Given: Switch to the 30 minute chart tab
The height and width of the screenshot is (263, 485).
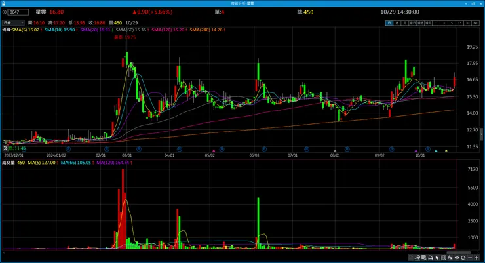Looking at the screenshot, I should tap(468, 23).
